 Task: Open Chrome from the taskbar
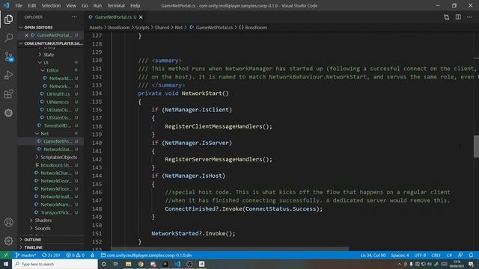[141, 264]
